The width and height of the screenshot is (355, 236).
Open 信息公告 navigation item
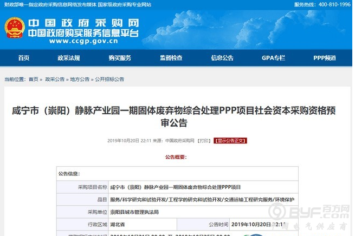coord(222,58)
